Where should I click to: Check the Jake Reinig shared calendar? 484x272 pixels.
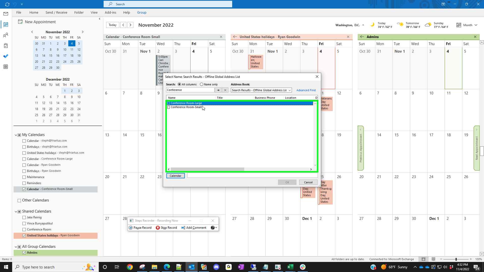[24, 217]
